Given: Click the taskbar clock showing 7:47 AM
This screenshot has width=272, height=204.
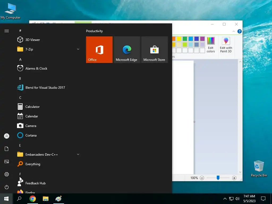Looking at the screenshot, I should click(249, 199).
